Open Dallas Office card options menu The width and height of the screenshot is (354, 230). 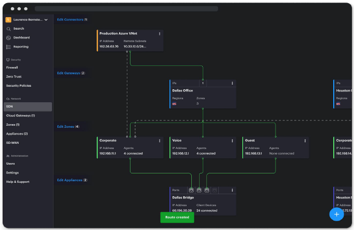232,83
